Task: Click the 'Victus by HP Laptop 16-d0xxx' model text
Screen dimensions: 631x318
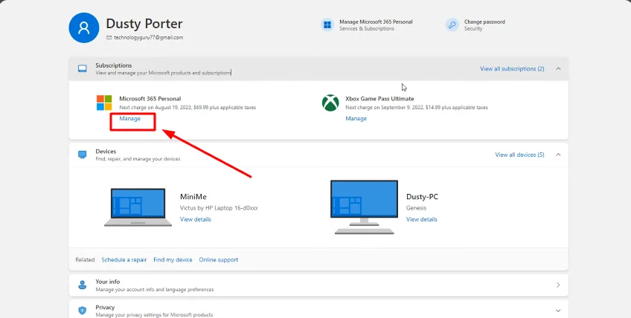Action: click(219, 208)
